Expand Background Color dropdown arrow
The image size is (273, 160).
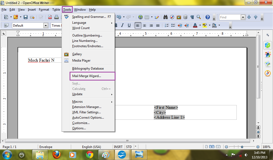tap(219, 25)
